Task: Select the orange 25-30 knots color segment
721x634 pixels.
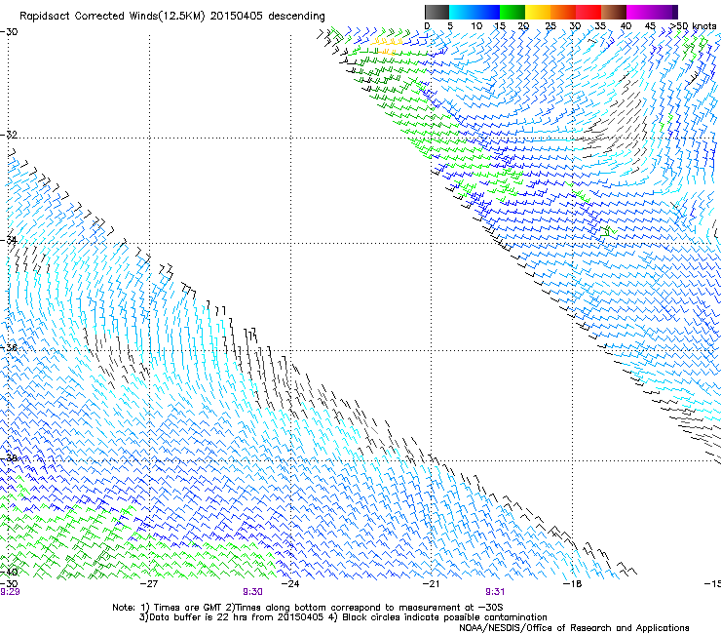Action: (x=563, y=12)
